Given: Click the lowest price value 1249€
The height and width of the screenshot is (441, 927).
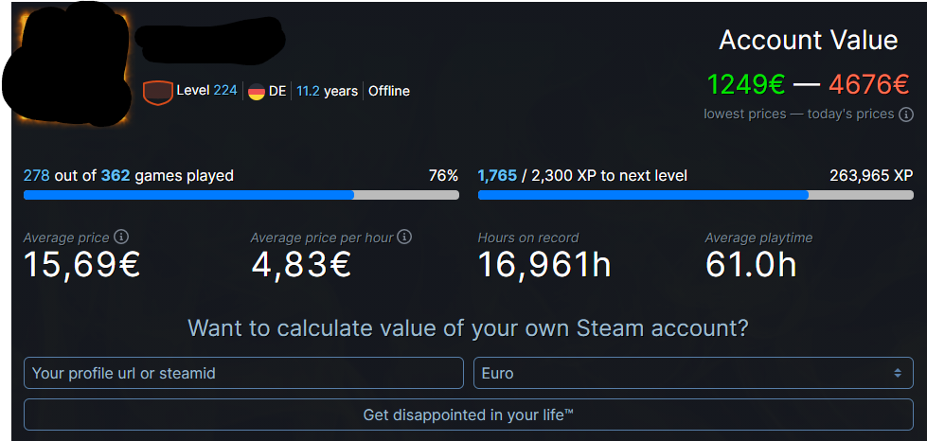Looking at the screenshot, I should click(x=746, y=84).
